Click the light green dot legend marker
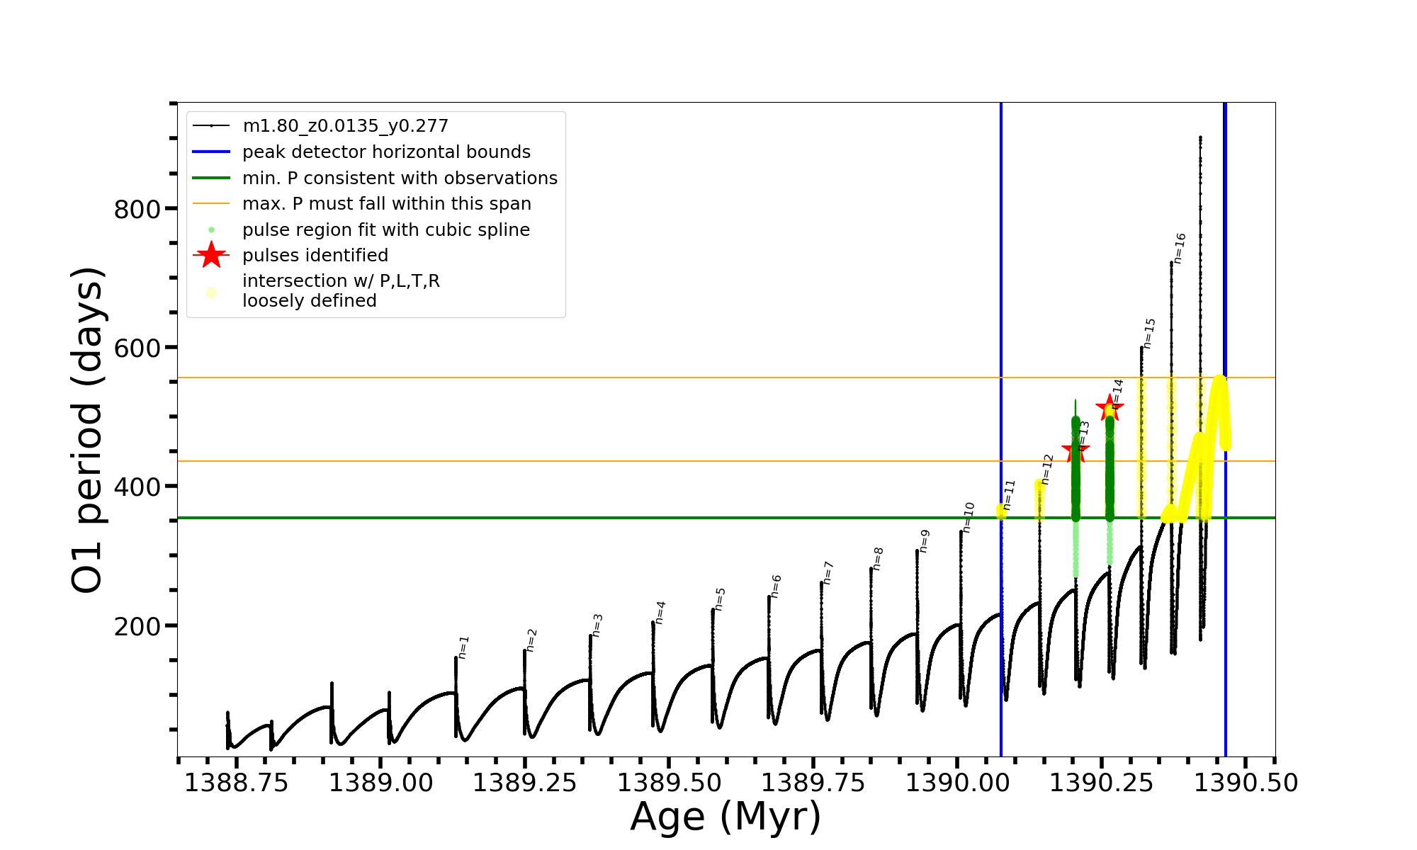Screen dimensions: 1417x850 [211, 229]
